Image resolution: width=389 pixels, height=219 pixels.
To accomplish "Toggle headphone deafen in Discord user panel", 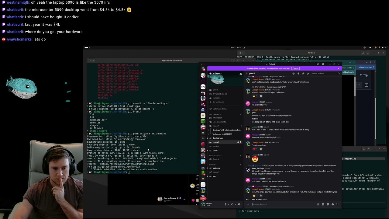I will coord(232,204).
